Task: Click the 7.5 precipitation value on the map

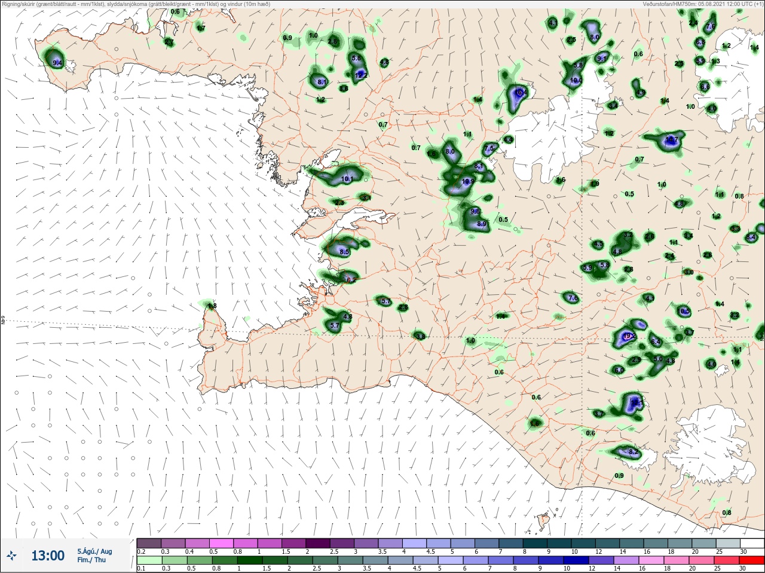Action: coord(489,148)
